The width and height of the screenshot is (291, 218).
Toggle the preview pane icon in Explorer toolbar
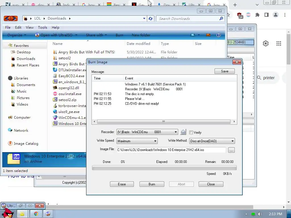click(x=208, y=35)
